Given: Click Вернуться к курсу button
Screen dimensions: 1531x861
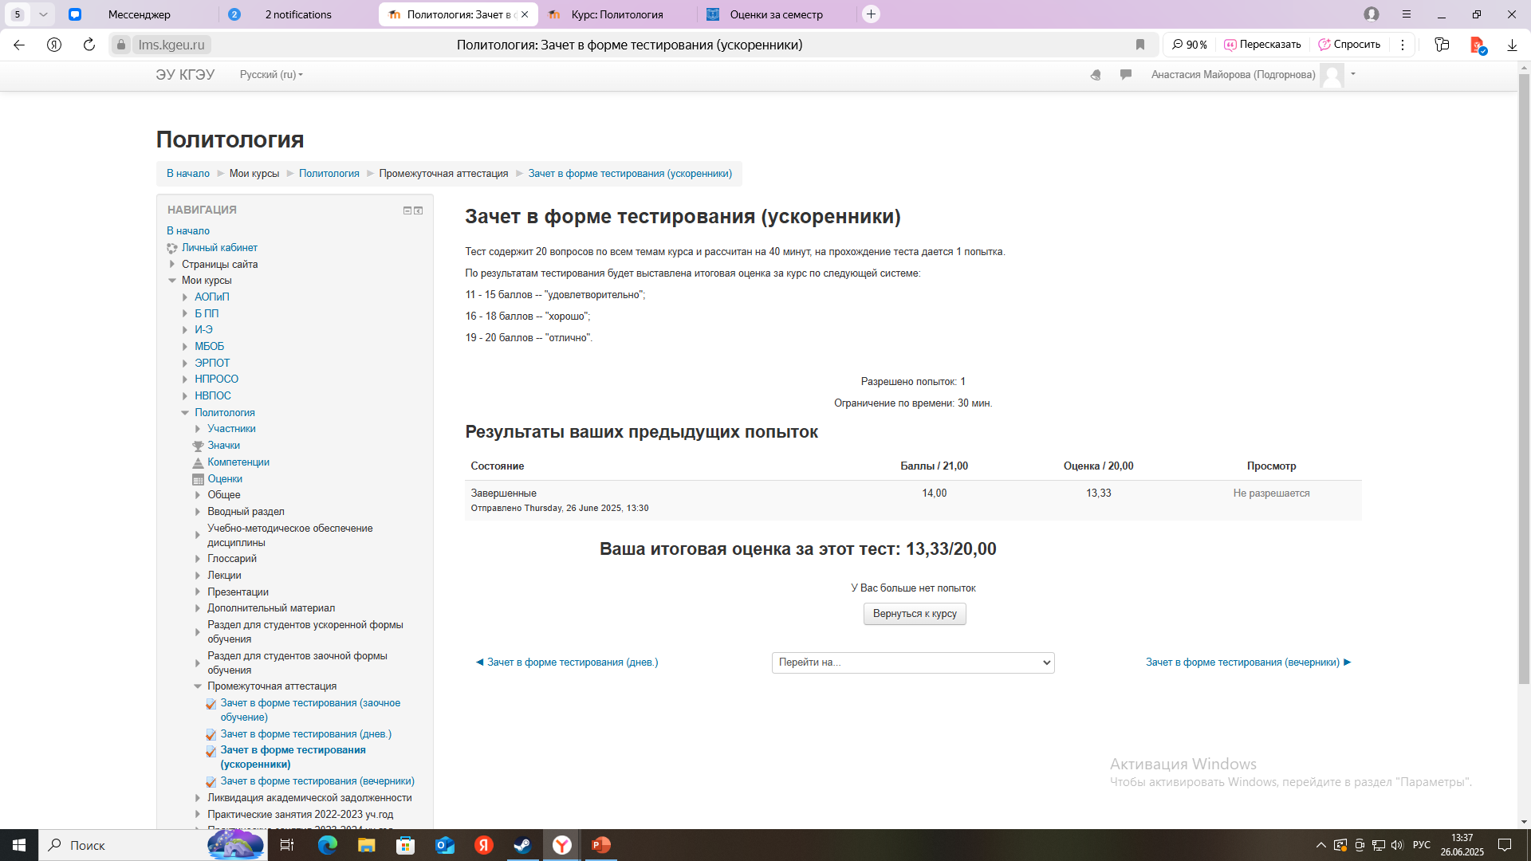Looking at the screenshot, I should tap(915, 614).
